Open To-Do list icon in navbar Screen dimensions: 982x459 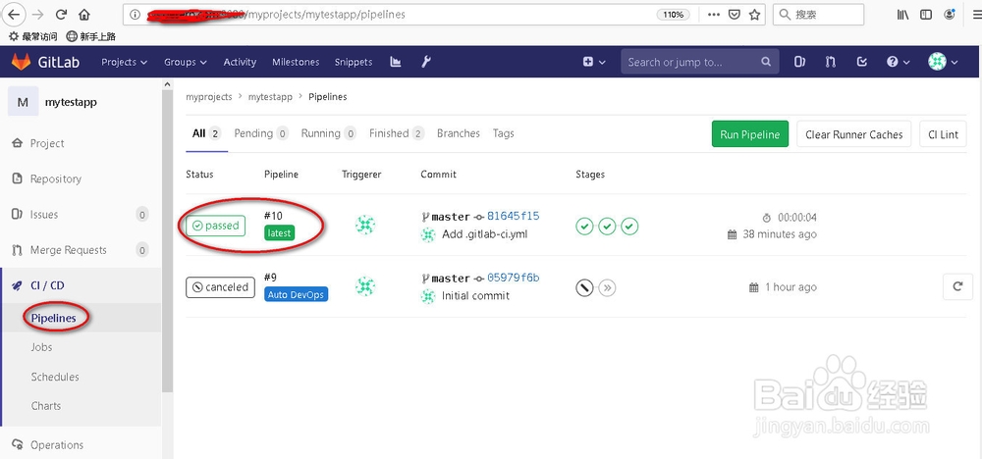862,62
